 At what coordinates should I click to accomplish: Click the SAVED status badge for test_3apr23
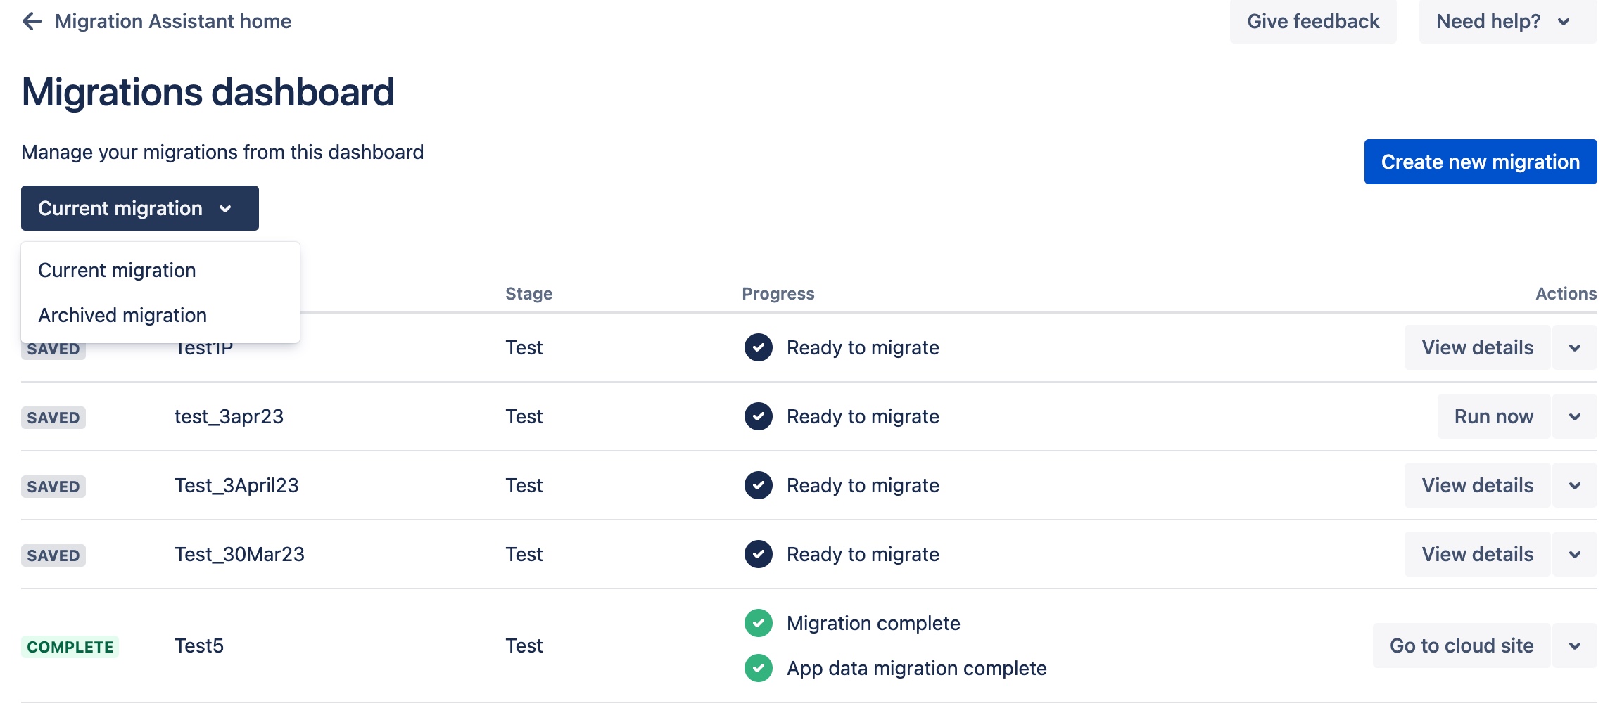tap(53, 418)
